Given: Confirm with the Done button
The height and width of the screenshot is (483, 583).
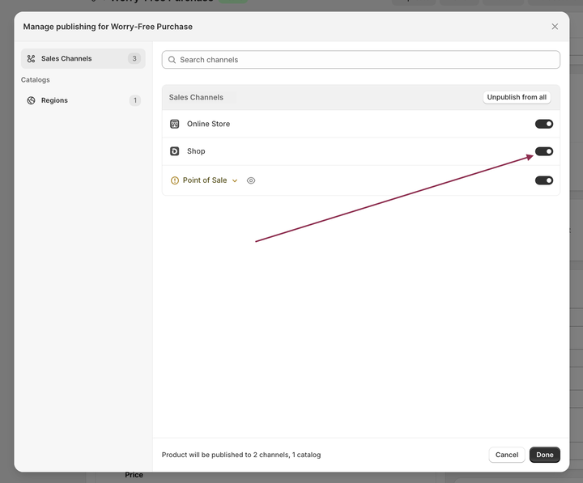Looking at the screenshot, I should [x=545, y=455].
